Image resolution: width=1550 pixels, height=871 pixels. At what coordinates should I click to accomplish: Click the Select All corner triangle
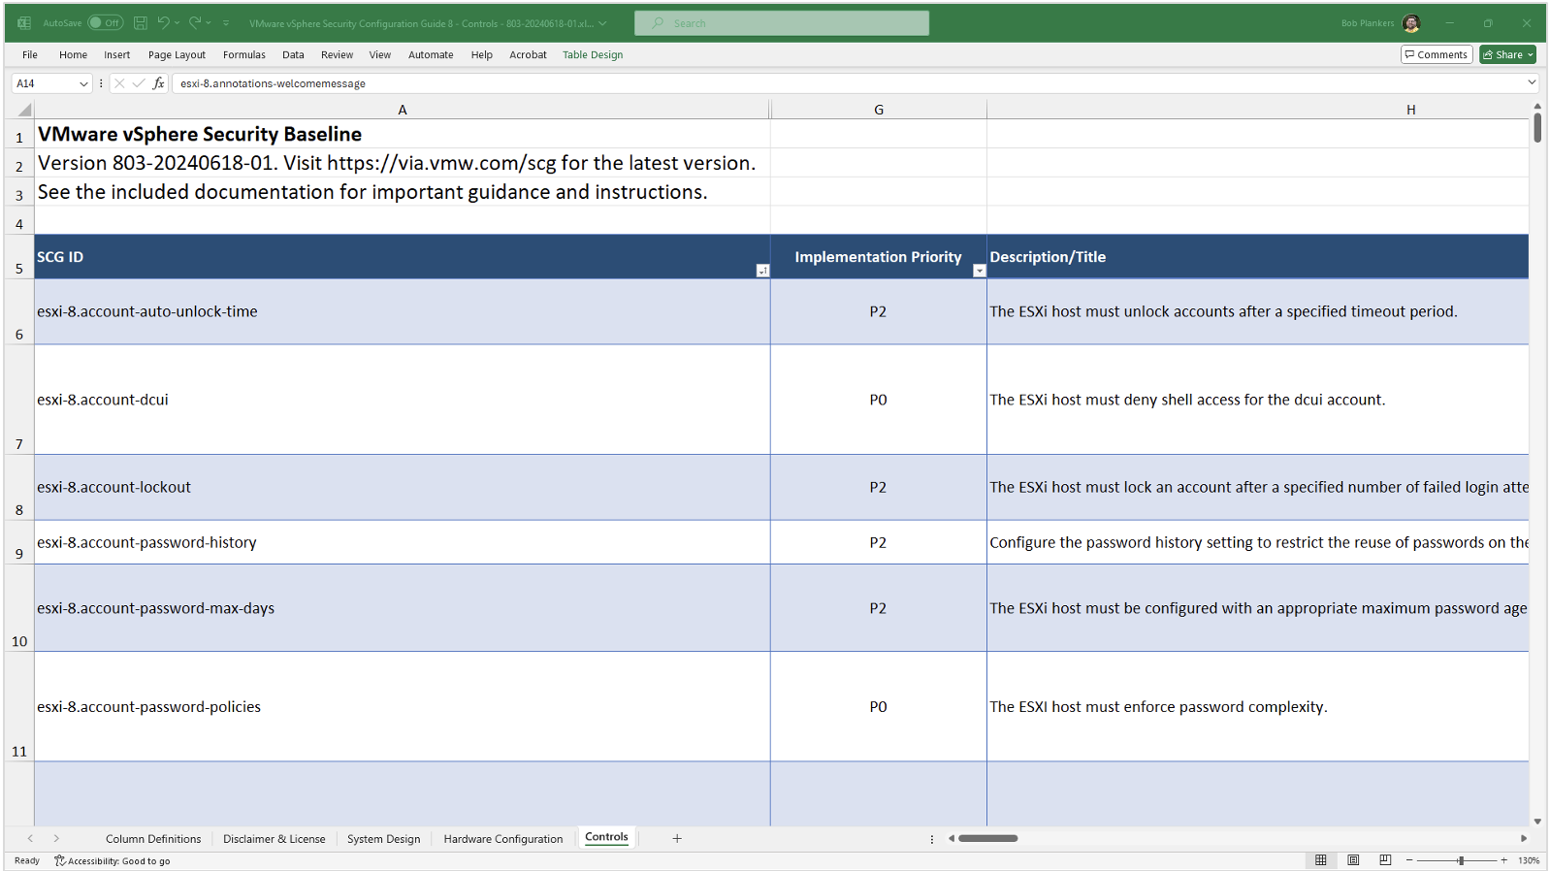(x=24, y=110)
